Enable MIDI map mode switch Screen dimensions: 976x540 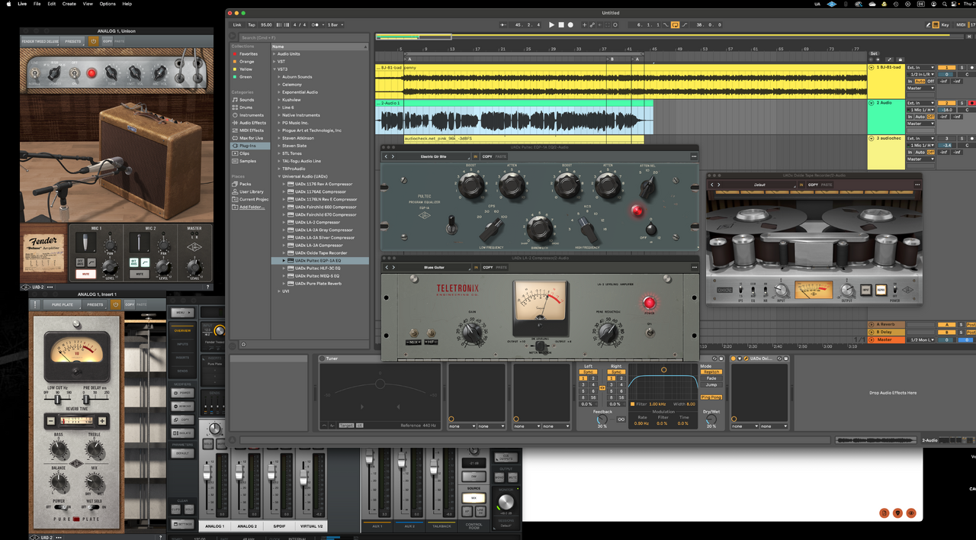960,24
